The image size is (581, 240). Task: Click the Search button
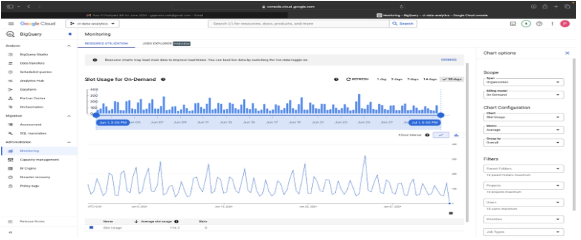pyautogui.click(x=403, y=24)
